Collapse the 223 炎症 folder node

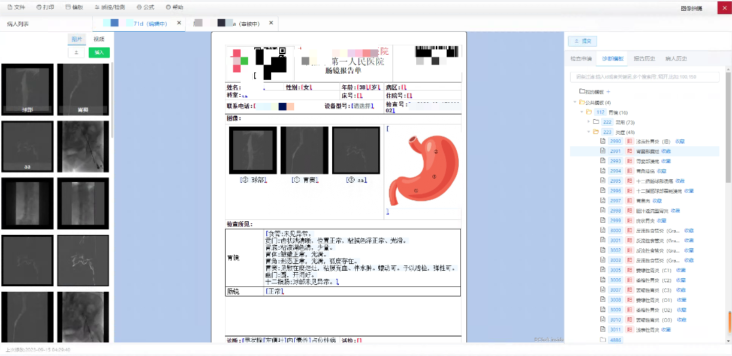tap(588, 132)
